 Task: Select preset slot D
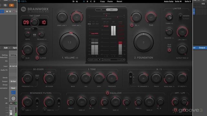pyautogui.click(x=94, y=1)
